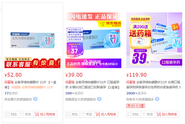This screenshot has width=185, height=124.
Task: Contact 药帮手大药房旗舰店 via chat icon
Action: 157,99
